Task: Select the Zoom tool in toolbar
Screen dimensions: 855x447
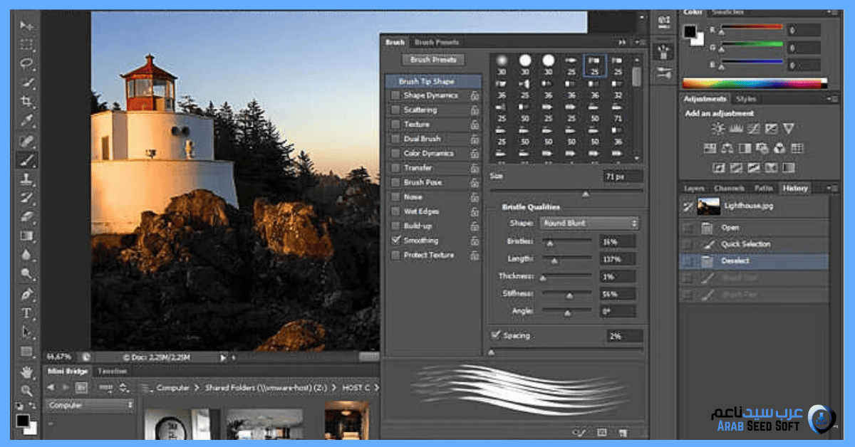Action: point(27,390)
